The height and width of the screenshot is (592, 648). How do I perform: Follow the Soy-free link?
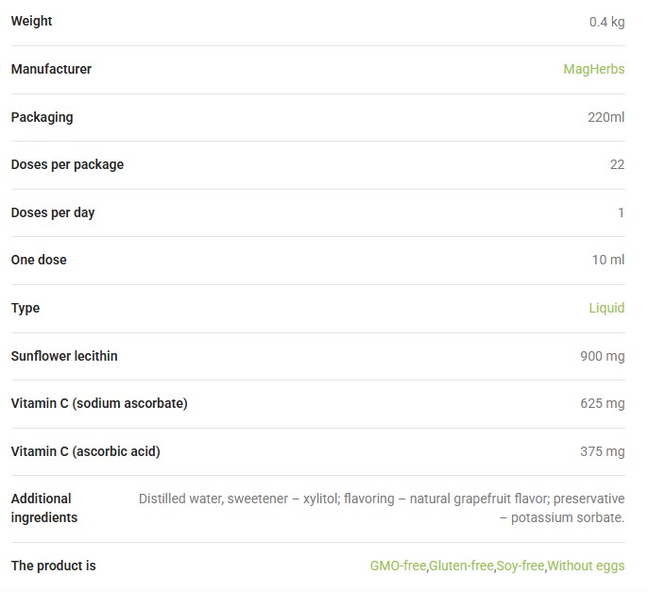coord(520,566)
